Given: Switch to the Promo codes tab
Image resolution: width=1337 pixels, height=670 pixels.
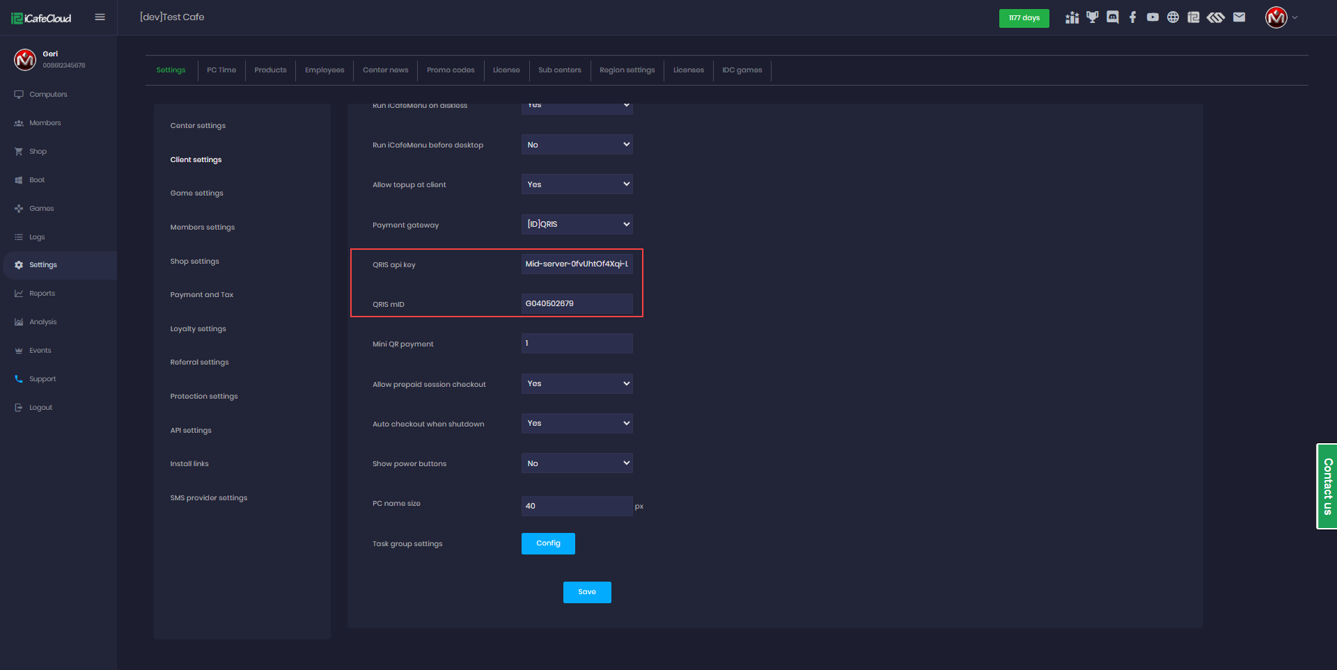Looking at the screenshot, I should point(450,70).
